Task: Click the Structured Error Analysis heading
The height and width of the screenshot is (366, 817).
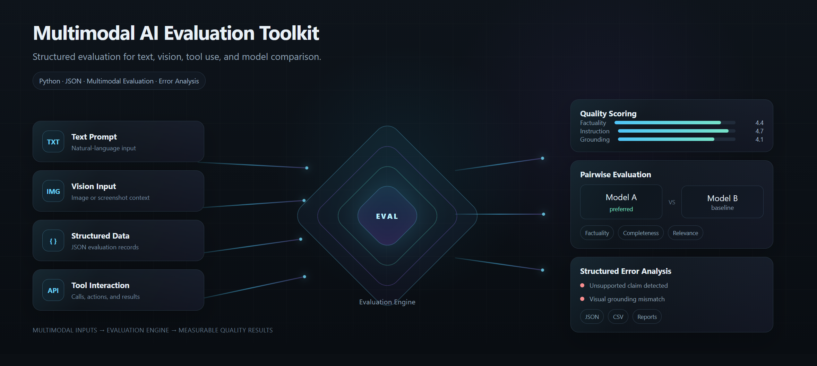Action: [626, 271]
